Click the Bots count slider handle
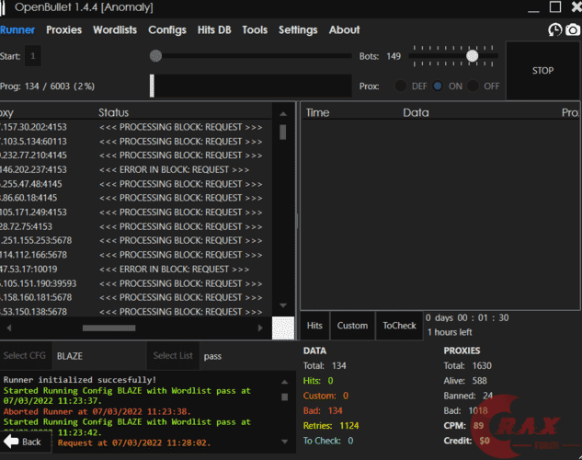 (472, 56)
